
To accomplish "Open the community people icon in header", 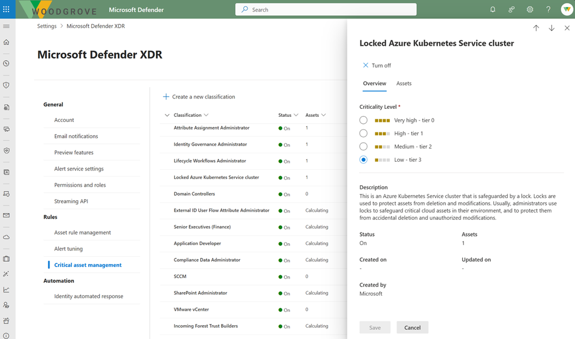I will (511, 10).
